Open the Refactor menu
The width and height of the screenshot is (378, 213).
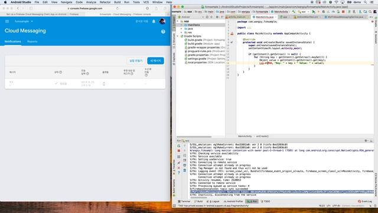point(105,2)
